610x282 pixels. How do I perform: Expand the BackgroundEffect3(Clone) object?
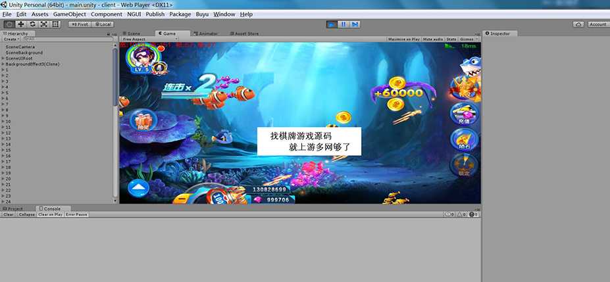pos(3,64)
